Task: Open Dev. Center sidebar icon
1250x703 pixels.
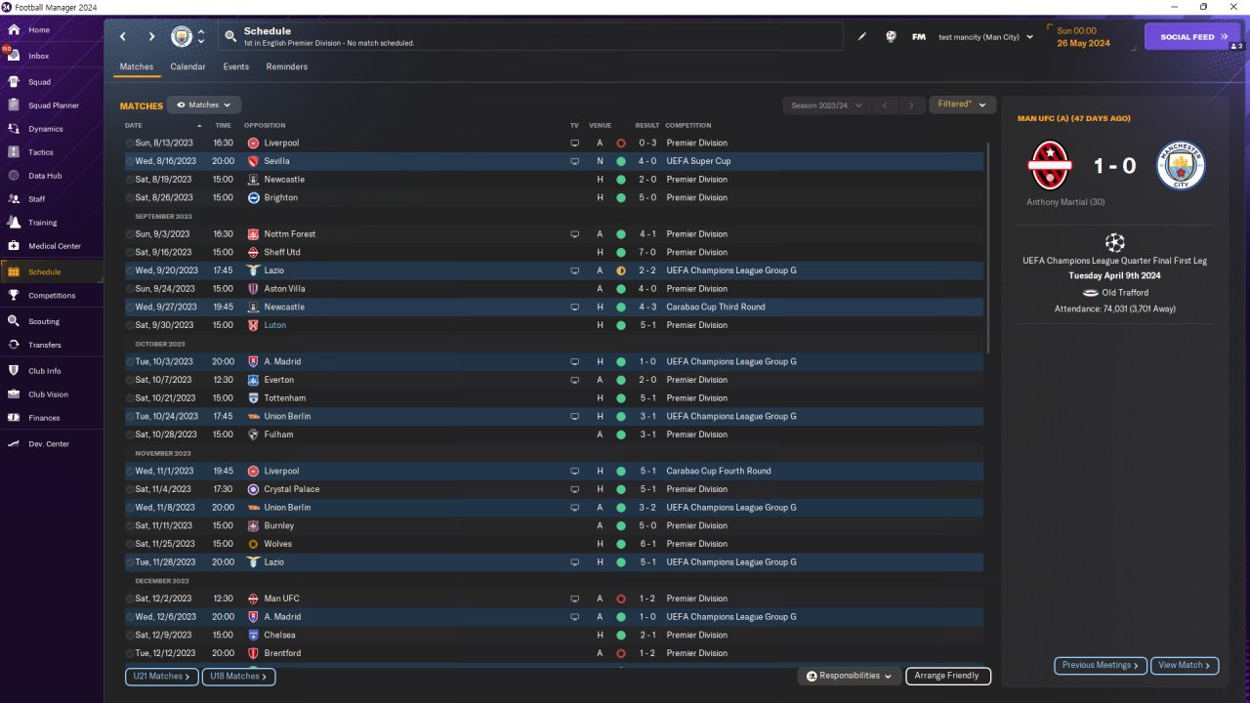Action: (14, 444)
